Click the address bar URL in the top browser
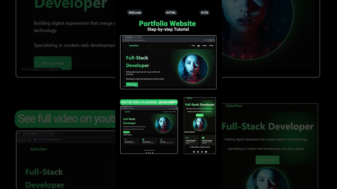The image size is (337, 189). click(x=139, y=40)
